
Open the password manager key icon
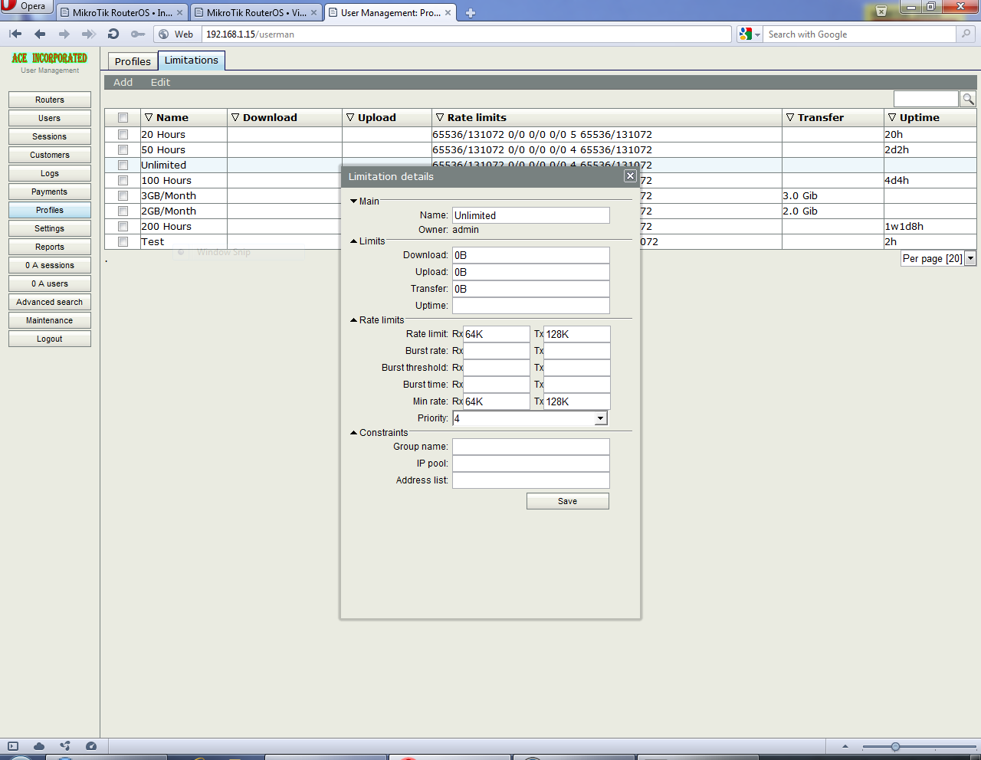(x=138, y=34)
